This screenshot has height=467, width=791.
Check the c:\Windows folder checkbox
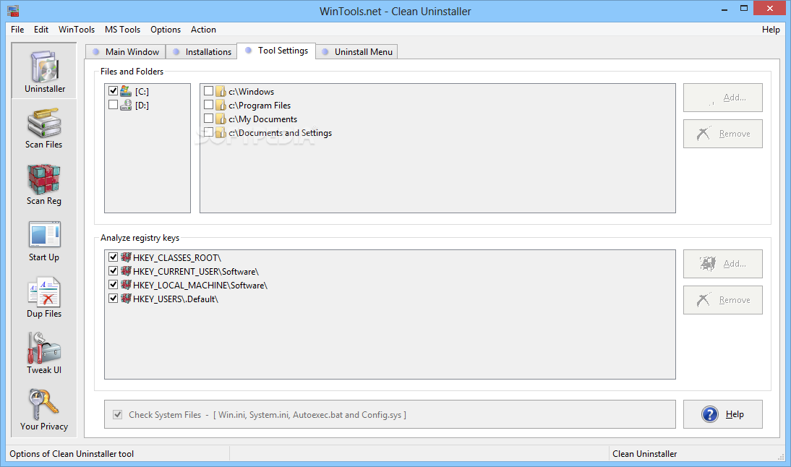click(208, 91)
